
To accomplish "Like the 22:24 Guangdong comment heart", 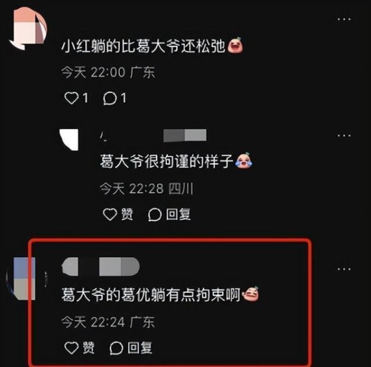I will tap(72, 348).
